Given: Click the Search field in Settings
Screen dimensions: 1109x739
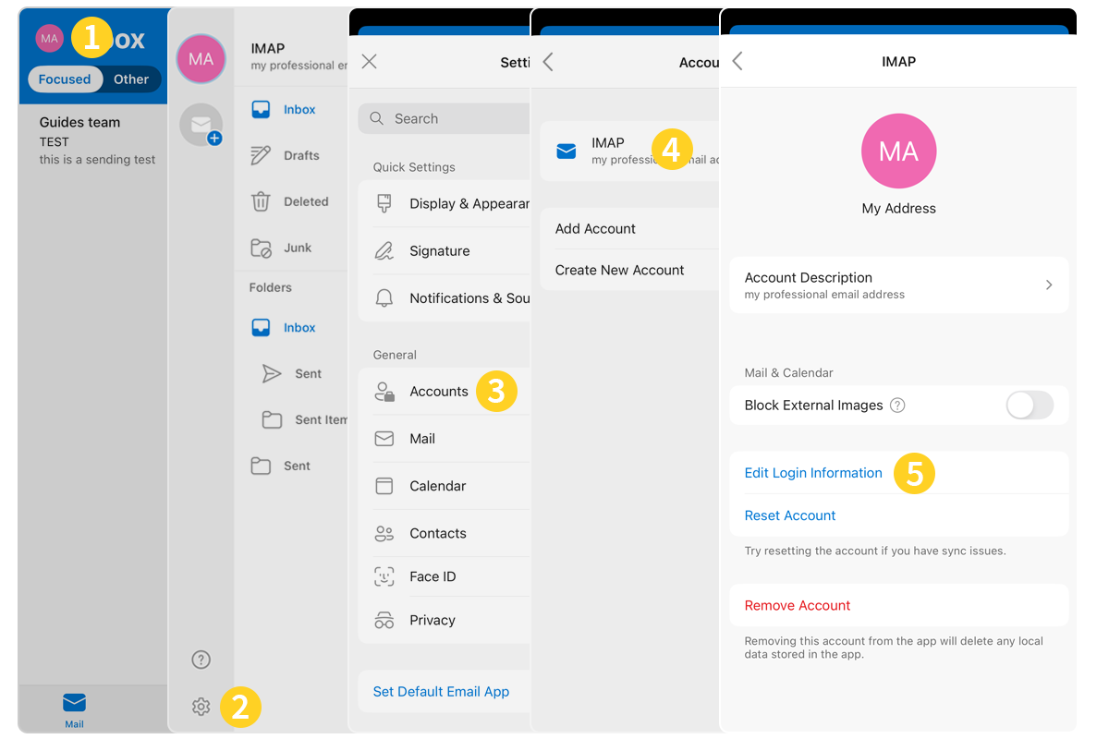Looking at the screenshot, I should (x=444, y=118).
